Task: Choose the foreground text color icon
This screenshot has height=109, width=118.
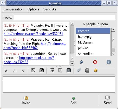Action: [60, 70]
